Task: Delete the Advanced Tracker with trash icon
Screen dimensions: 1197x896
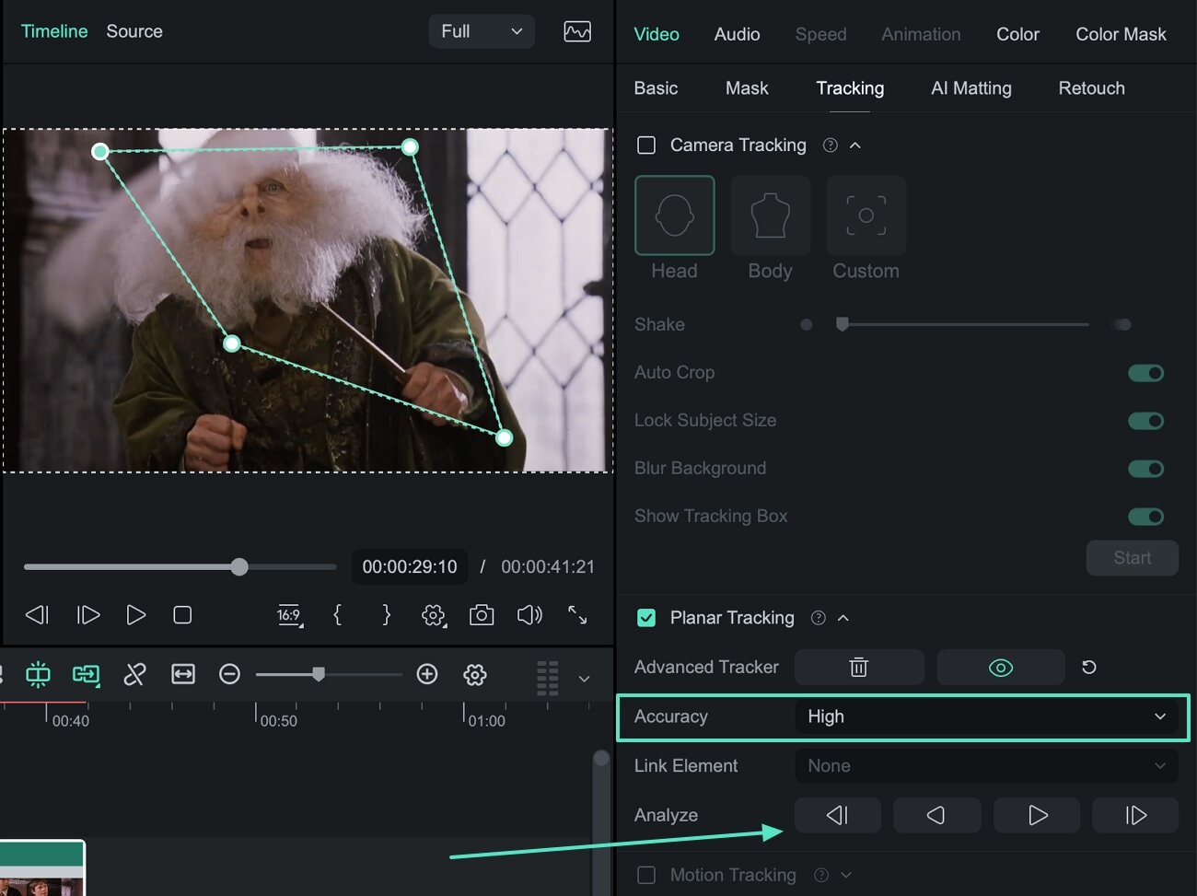Action: coord(858,667)
